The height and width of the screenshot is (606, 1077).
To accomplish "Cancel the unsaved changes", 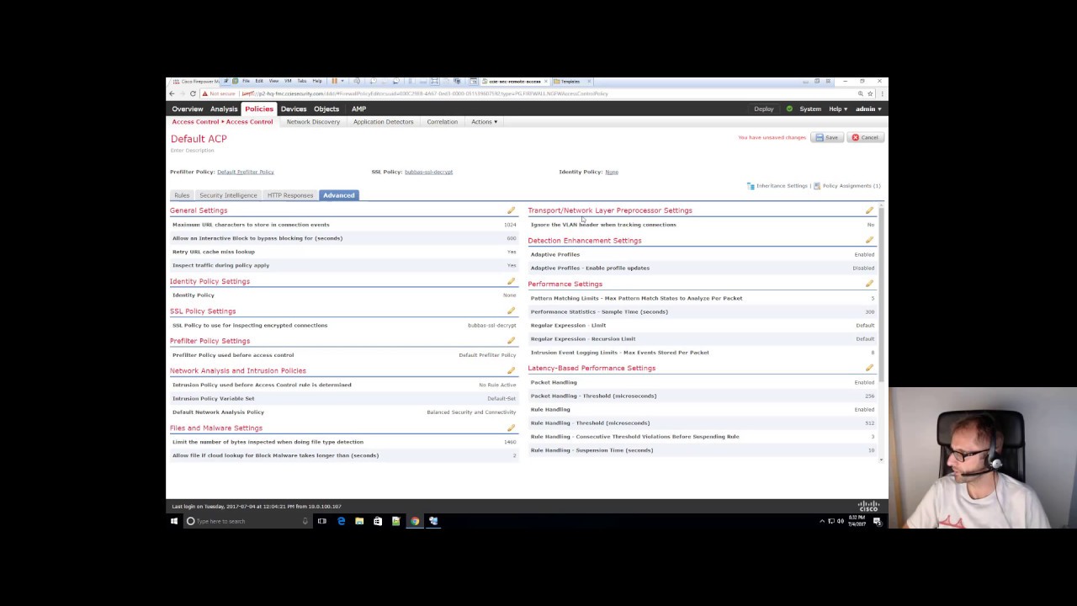I will coord(864,137).
